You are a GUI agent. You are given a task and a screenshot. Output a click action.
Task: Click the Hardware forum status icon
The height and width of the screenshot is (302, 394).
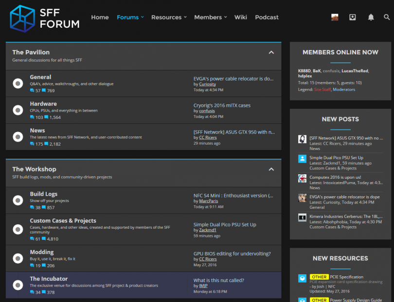tap(18, 110)
